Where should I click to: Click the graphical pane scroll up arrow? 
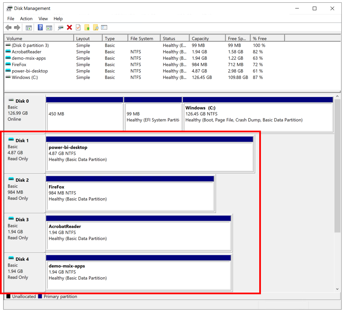pos(337,96)
